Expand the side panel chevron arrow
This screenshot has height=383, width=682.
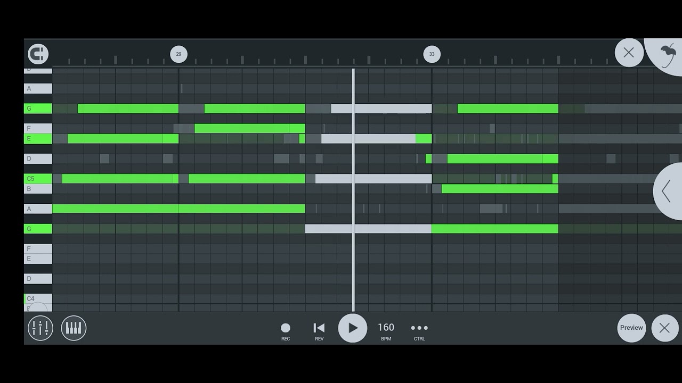(668, 191)
